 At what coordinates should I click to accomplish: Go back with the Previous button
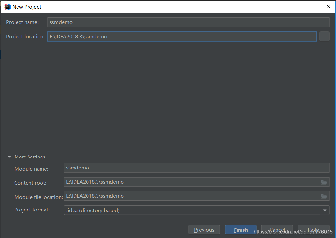pos(204,230)
